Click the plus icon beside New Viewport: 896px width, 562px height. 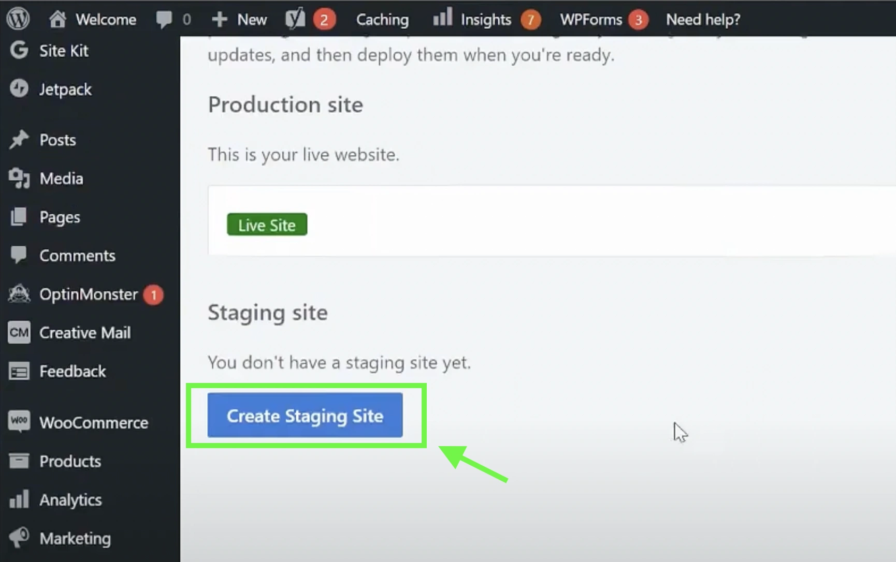220,20
